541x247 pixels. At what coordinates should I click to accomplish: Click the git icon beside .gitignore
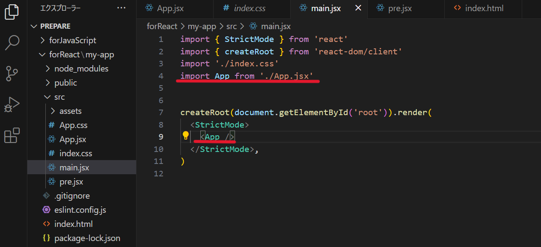[x=47, y=196]
